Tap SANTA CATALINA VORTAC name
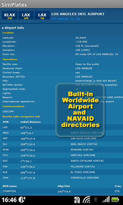 pyautogui.click(x=87, y=161)
